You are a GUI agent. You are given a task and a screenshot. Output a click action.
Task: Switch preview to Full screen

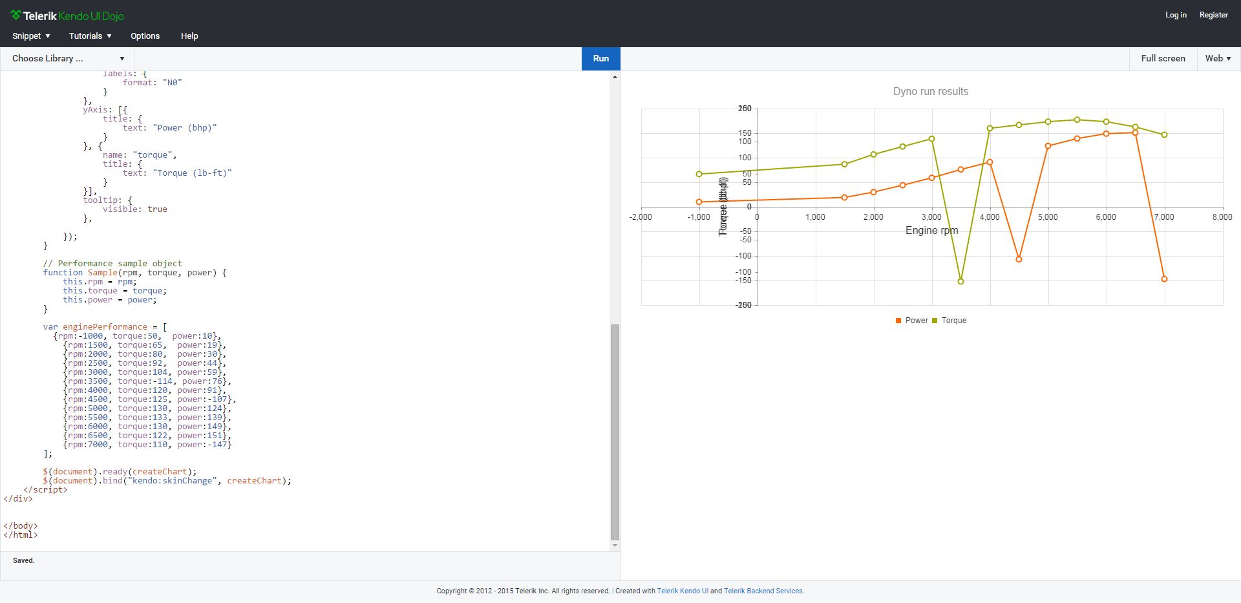1163,58
